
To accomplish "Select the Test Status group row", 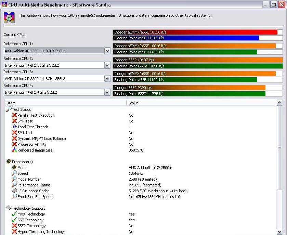I will coord(21,109).
